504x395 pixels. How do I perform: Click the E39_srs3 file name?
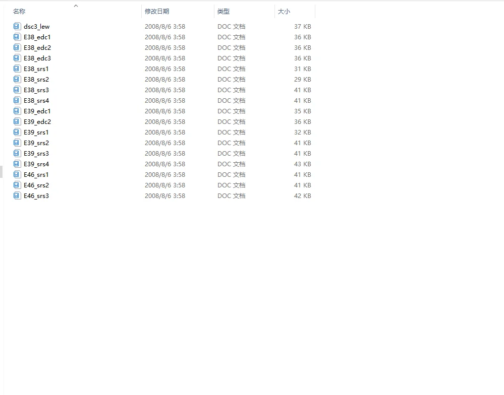(x=36, y=153)
